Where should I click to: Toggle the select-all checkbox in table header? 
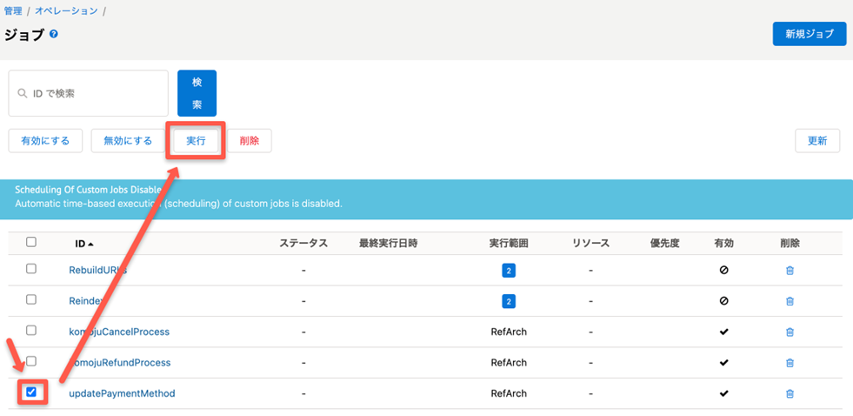(31, 242)
